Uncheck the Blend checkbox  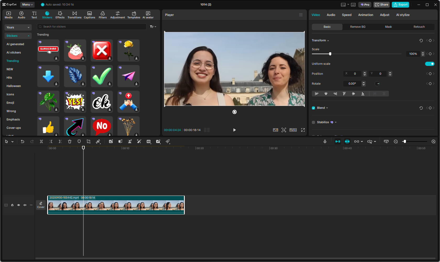tap(313, 108)
